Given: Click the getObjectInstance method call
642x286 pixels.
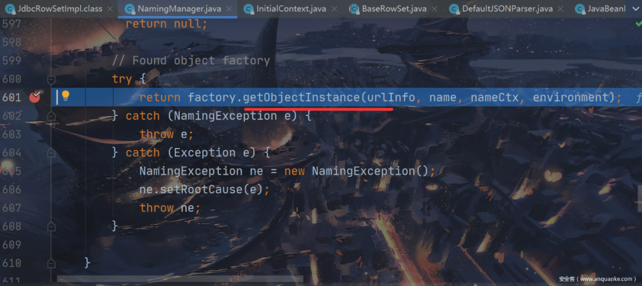Looking at the screenshot, I should point(300,98).
